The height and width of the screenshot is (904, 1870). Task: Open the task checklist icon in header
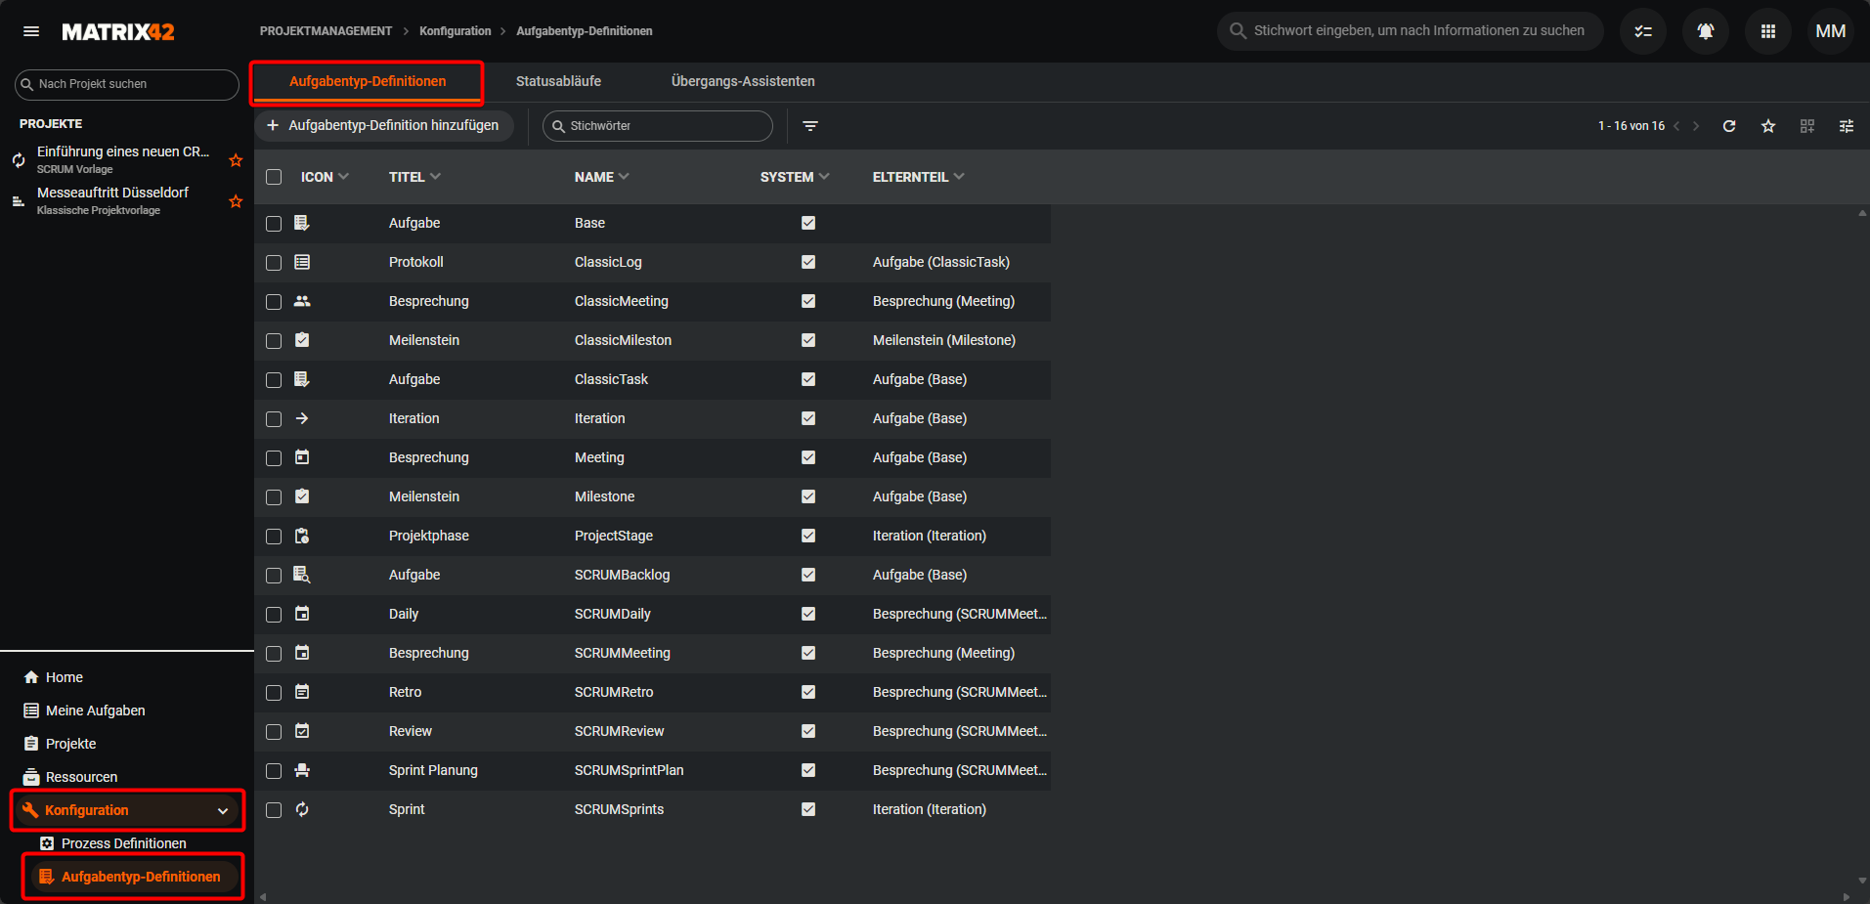[x=1642, y=31]
